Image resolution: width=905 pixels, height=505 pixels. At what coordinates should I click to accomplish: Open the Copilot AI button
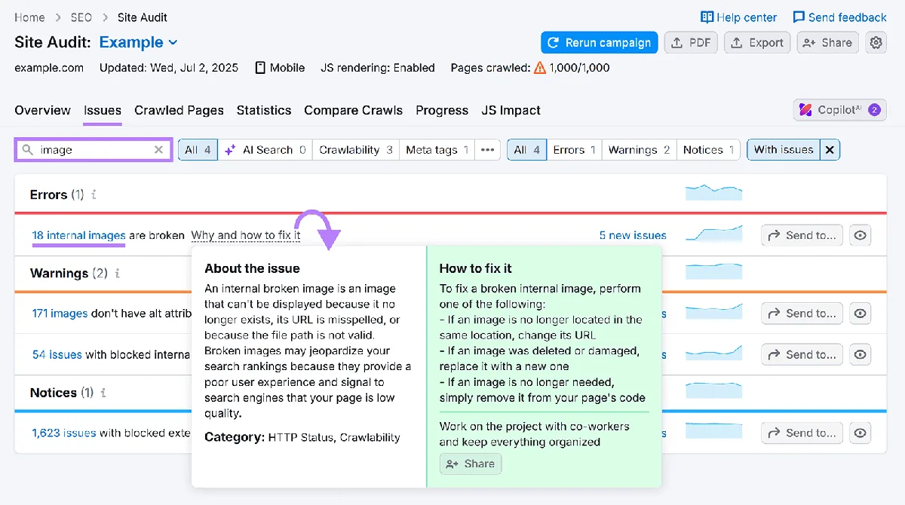(839, 110)
